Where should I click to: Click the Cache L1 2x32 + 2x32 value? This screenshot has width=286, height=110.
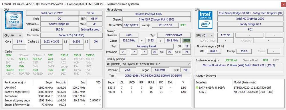coord(51,41)
